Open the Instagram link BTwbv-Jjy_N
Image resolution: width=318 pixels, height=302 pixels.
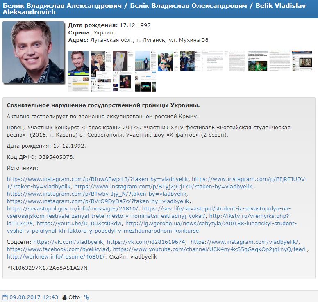coord(97,194)
